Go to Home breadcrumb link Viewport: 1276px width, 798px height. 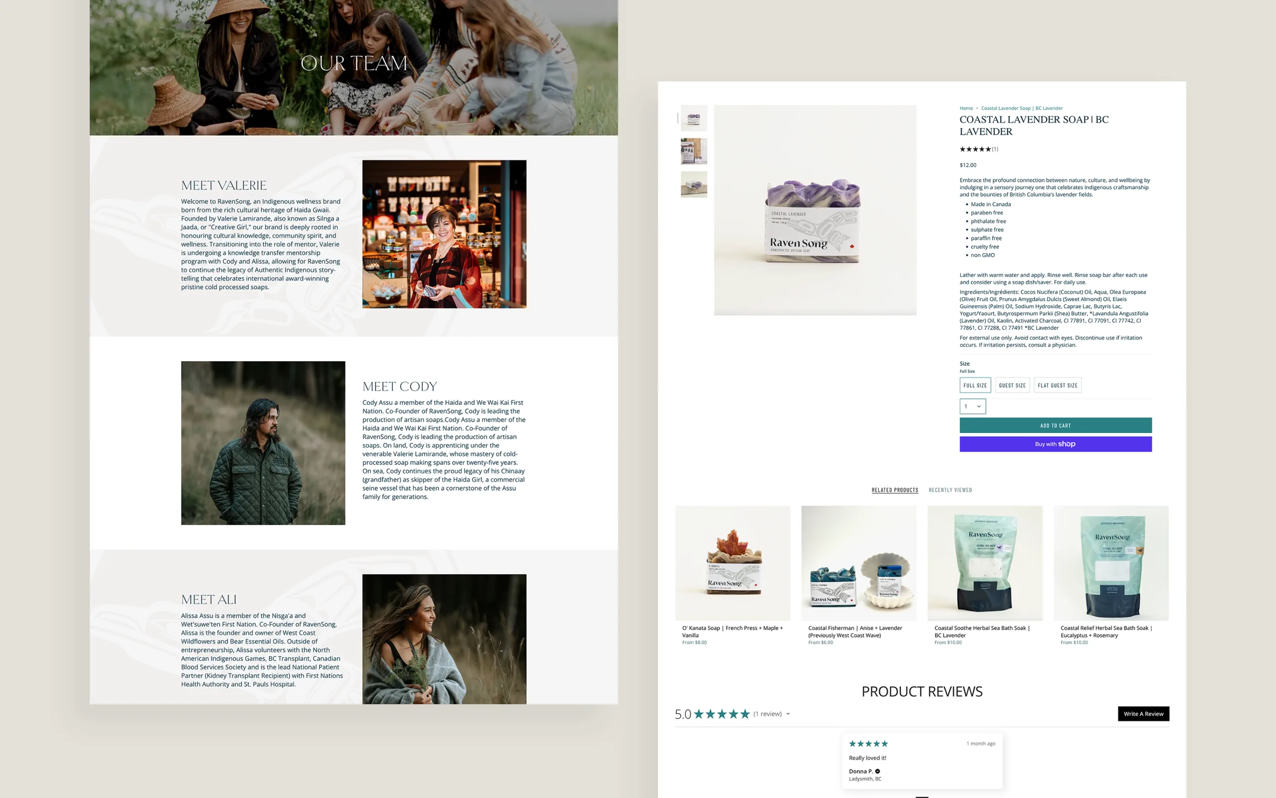click(966, 108)
